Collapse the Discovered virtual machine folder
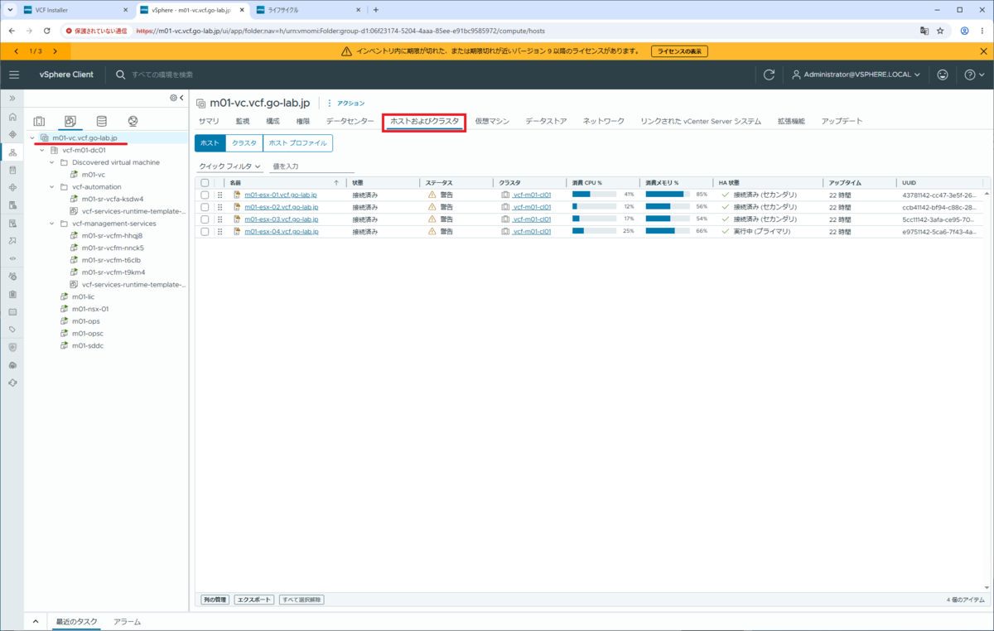 click(x=52, y=163)
